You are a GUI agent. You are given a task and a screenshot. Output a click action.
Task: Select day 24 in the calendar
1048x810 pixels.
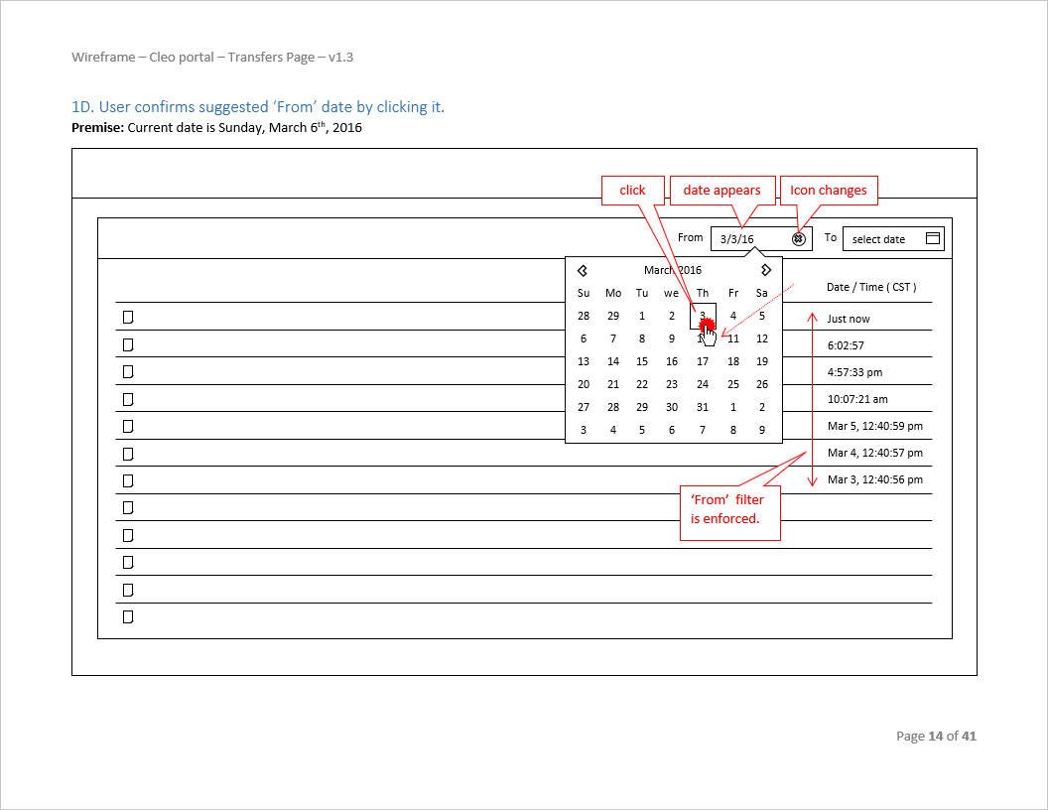click(703, 384)
